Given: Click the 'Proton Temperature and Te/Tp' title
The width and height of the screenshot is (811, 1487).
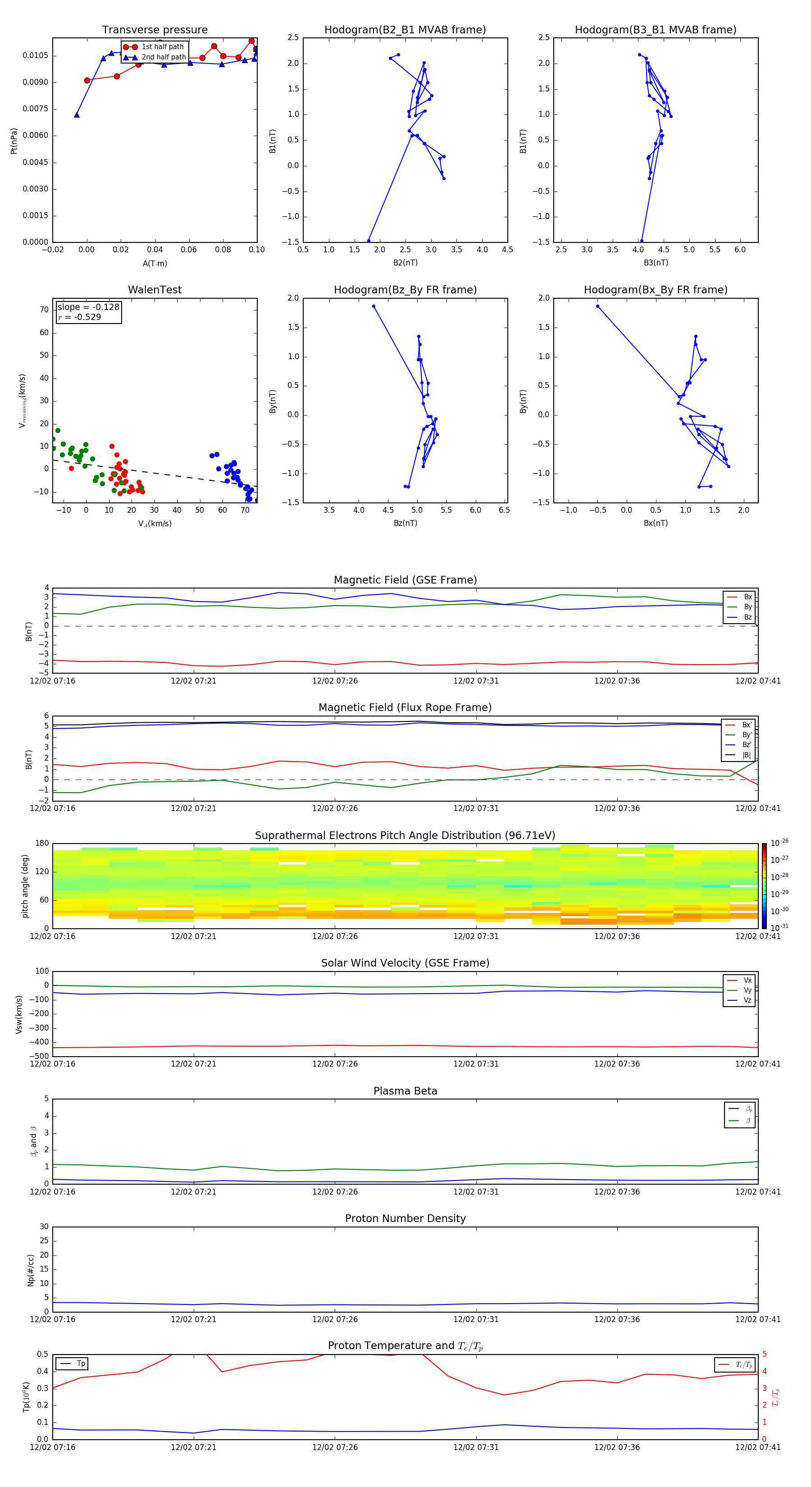Looking at the screenshot, I should point(405,1346).
